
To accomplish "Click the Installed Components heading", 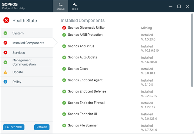I will tap(83, 20).
